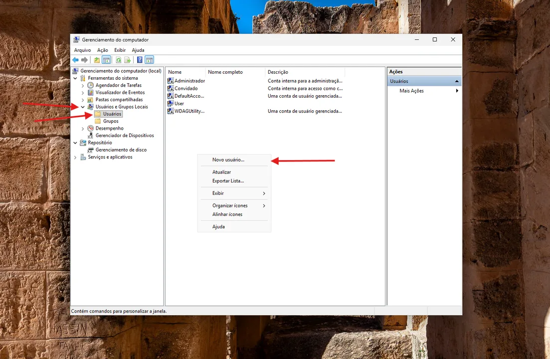Click the Descrição column header
Screen dimensions: 550x359
tap(305, 72)
